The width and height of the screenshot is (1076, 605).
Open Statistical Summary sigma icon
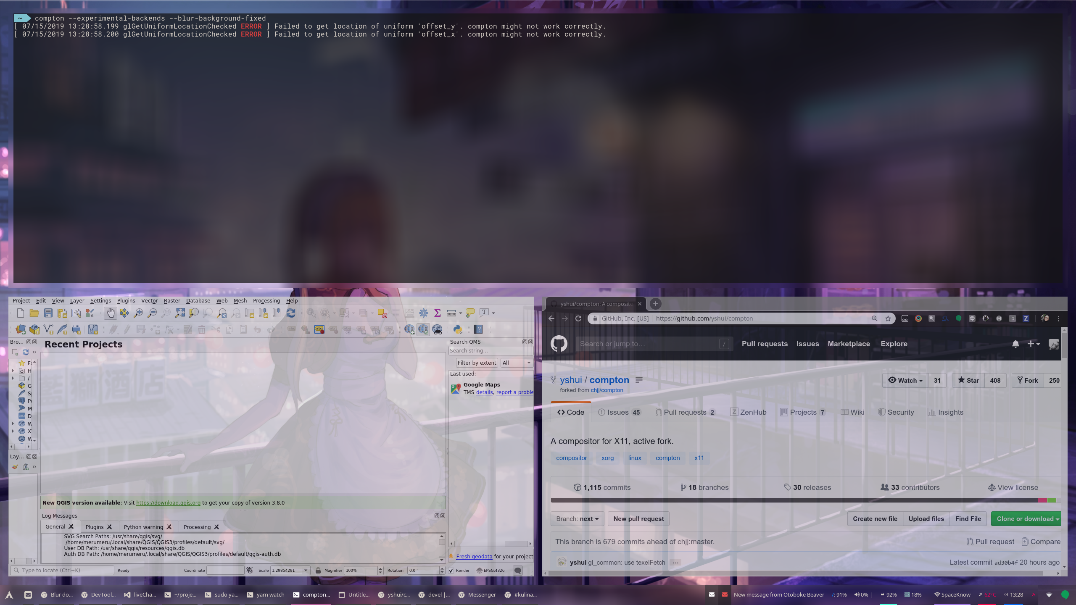pyautogui.click(x=437, y=313)
